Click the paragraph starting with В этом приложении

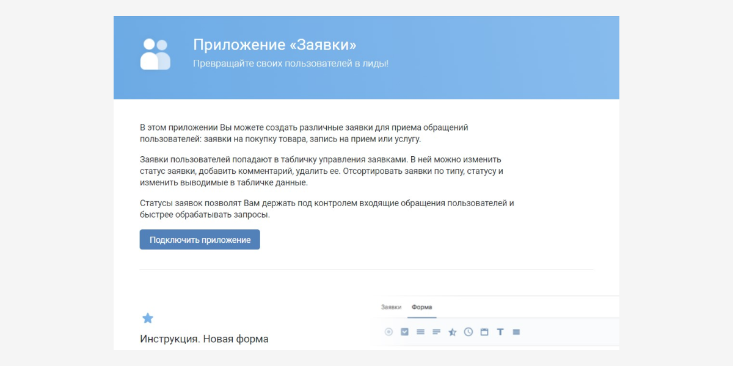click(304, 133)
